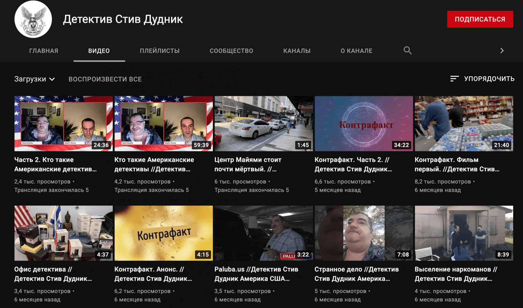This screenshot has height=308, width=523.
Task: Open the Выселение наркоманов video title
Action: click(x=456, y=274)
